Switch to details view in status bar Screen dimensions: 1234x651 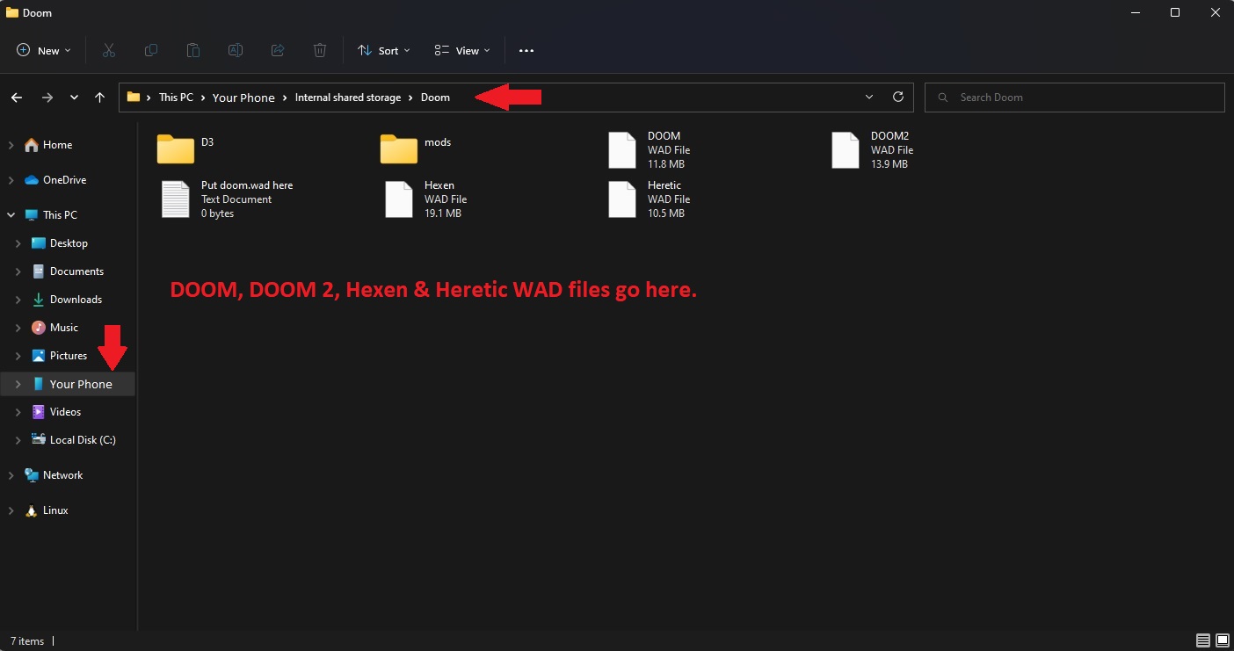point(1202,640)
